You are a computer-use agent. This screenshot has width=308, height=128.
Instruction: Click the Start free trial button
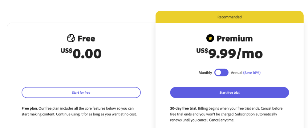point(229,93)
